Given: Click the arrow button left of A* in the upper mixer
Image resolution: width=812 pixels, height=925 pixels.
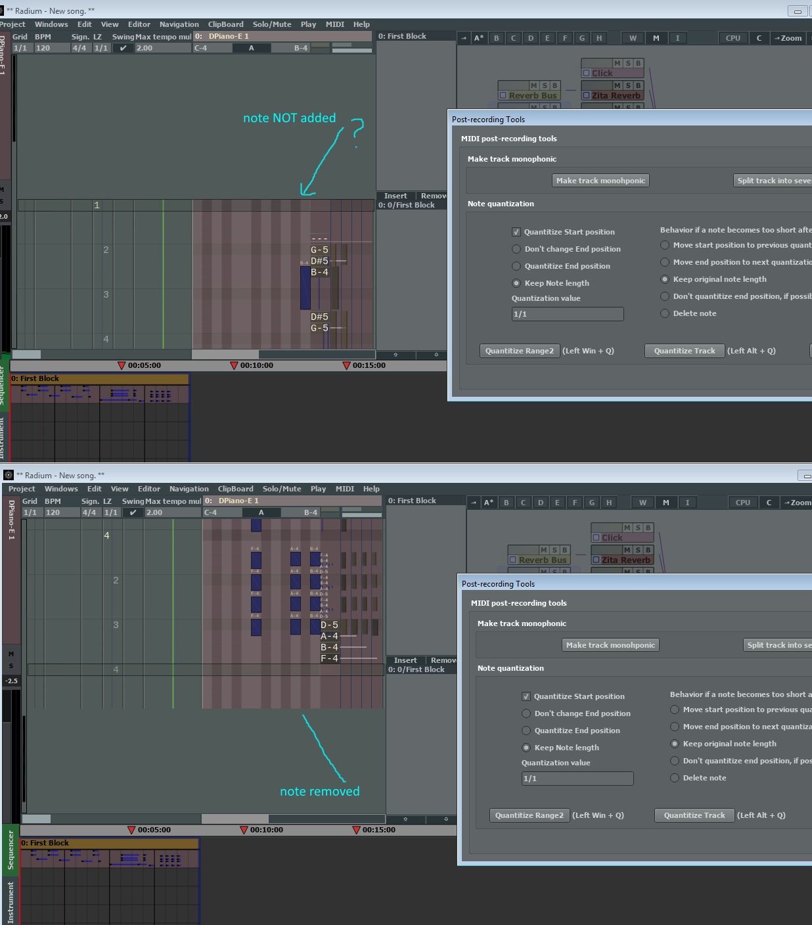Looking at the screenshot, I should click(x=463, y=38).
